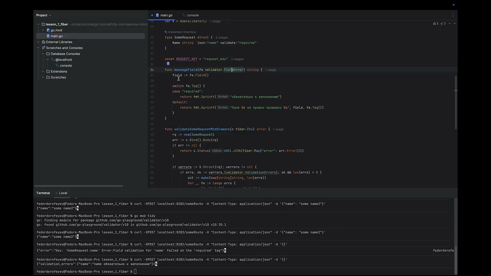Click the green weak-warnings checkmark icon
The width and height of the screenshot is (491, 276).
point(442,23)
